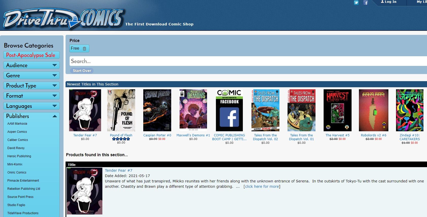
Task: Select publisher Studio Foglio
Action: click(x=16, y=205)
